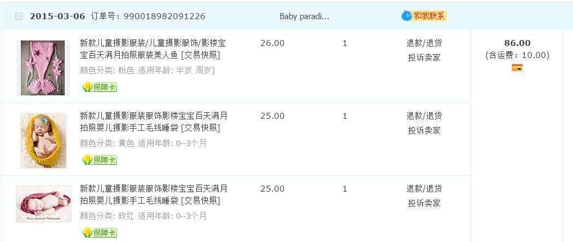This screenshot has height=242, width=573.
Task: Click the order total 86.00 amount
Action: (x=517, y=43)
